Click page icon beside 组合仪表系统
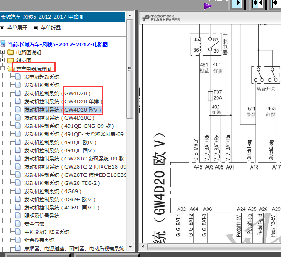 tap(18, 240)
